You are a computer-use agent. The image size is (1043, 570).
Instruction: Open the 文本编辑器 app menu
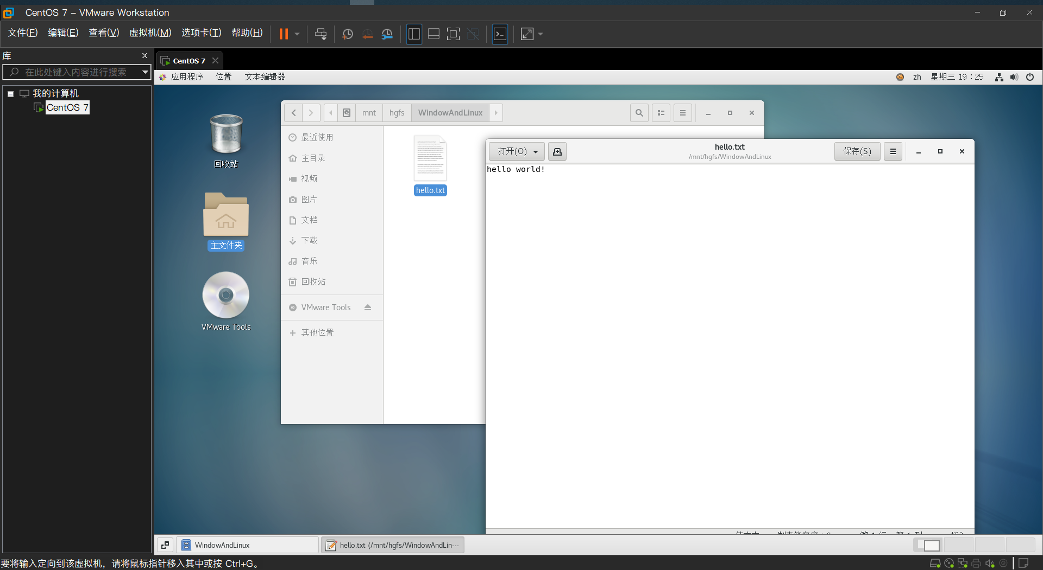click(x=265, y=77)
